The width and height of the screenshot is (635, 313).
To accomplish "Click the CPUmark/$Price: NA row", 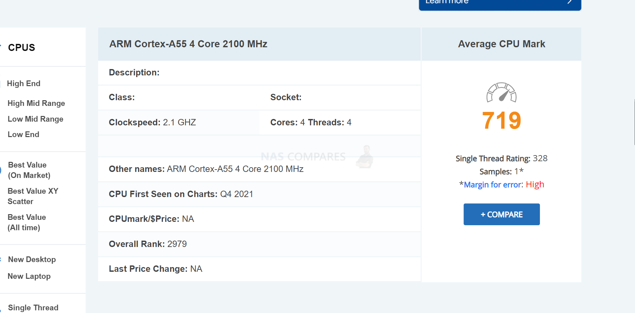I will pos(259,219).
